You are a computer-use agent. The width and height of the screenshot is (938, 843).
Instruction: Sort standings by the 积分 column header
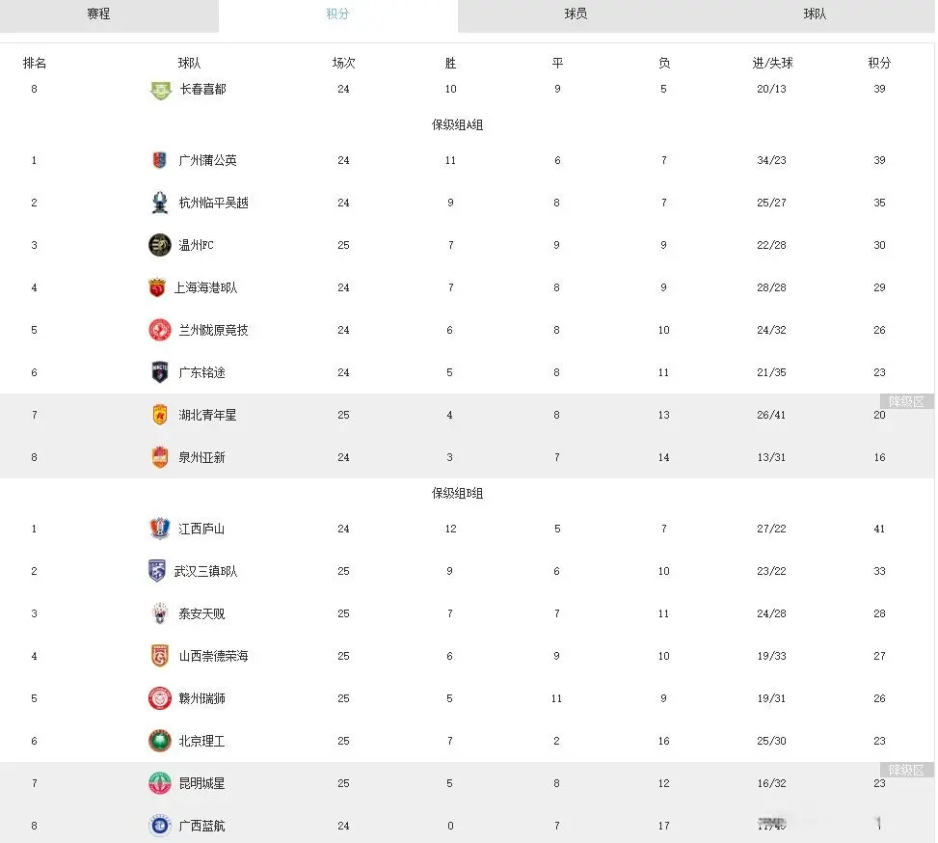tap(878, 62)
